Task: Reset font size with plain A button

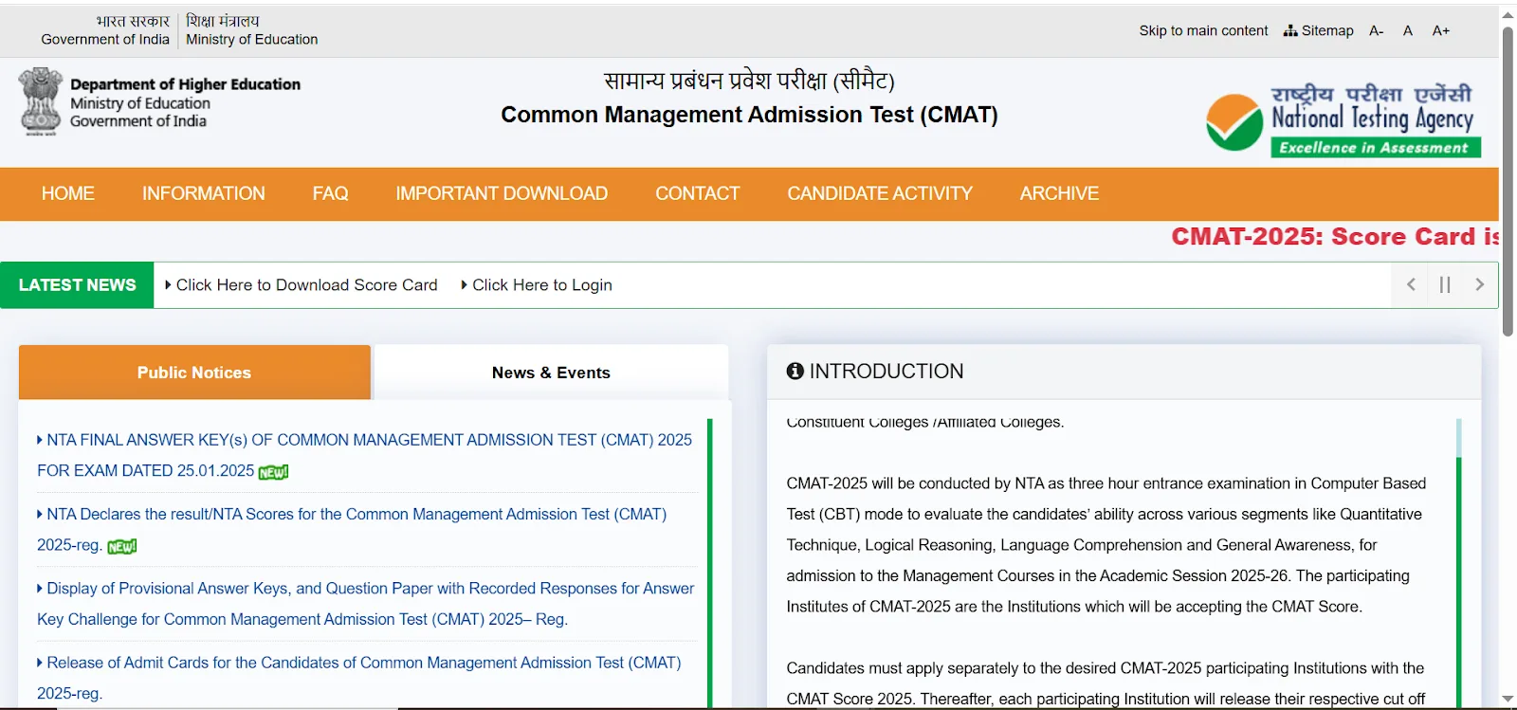Action: click(x=1408, y=30)
